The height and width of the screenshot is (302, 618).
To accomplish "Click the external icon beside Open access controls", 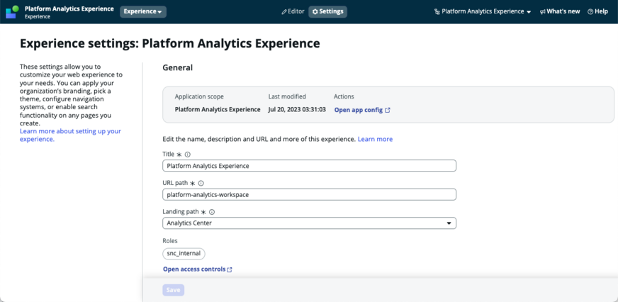I will pos(230,269).
